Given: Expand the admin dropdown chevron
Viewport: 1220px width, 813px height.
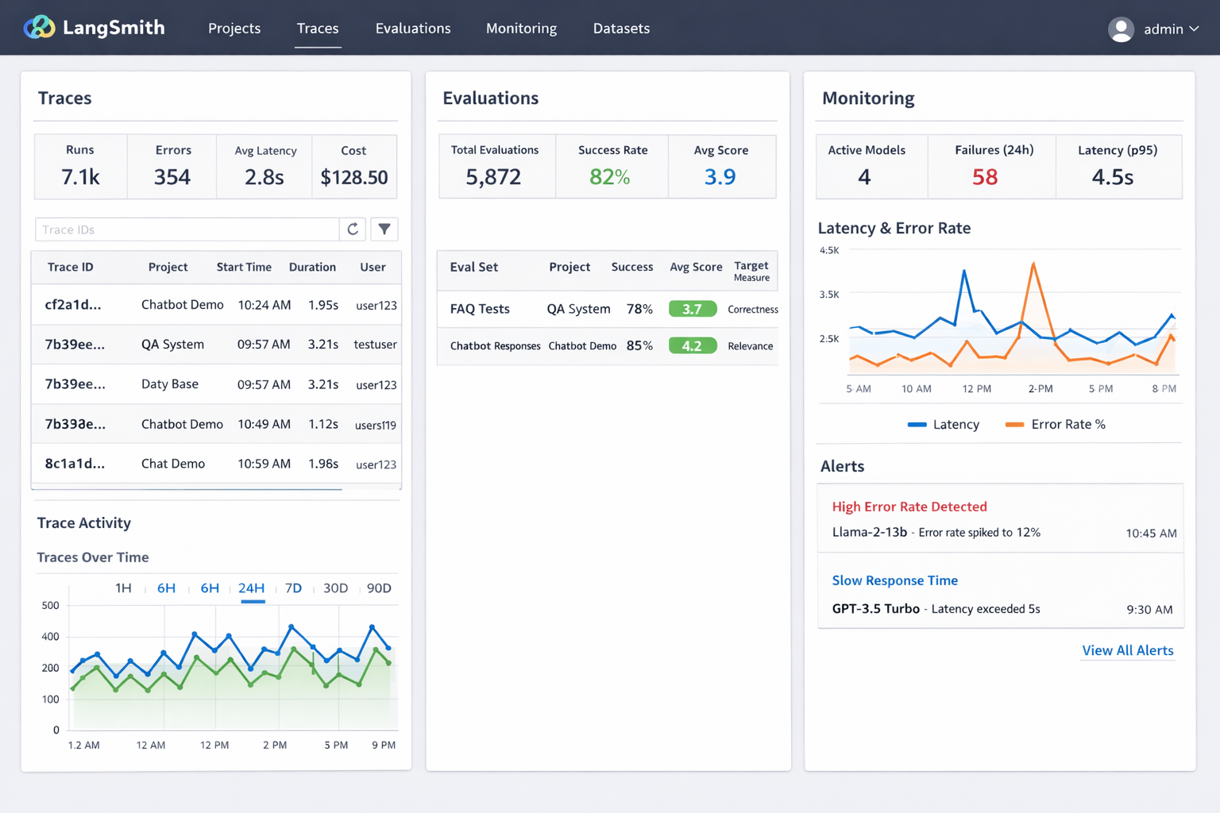Looking at the screenshot, I should pyautogui.click(x=1194, y=29).
